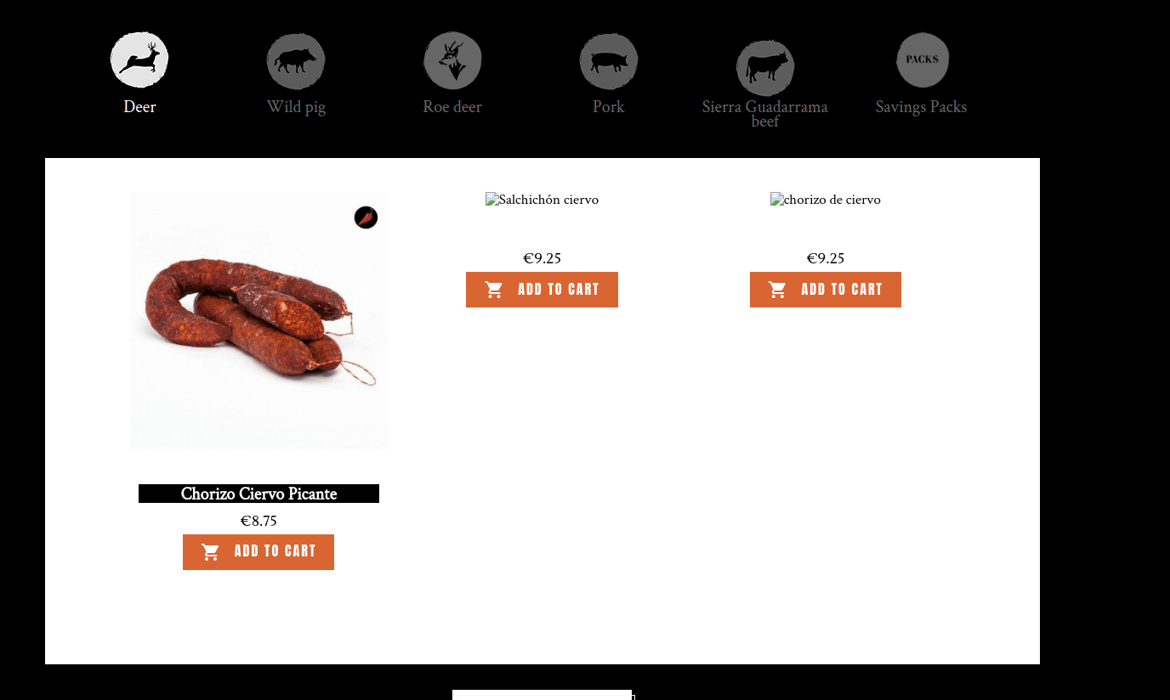The image size is (1170, 700).
Task: Open Sierra Guadarrama beef cow icon
Action: click(x=765, y=68)
